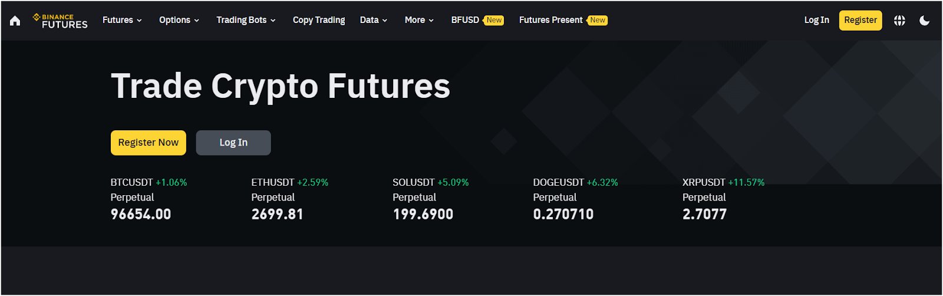Open the language globe icon
Image resolution: width=943 pixels, height=296 pixels.
click(899, 21)
